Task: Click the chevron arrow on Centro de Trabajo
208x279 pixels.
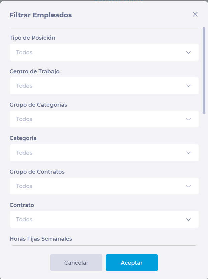Action: [188, 86]
